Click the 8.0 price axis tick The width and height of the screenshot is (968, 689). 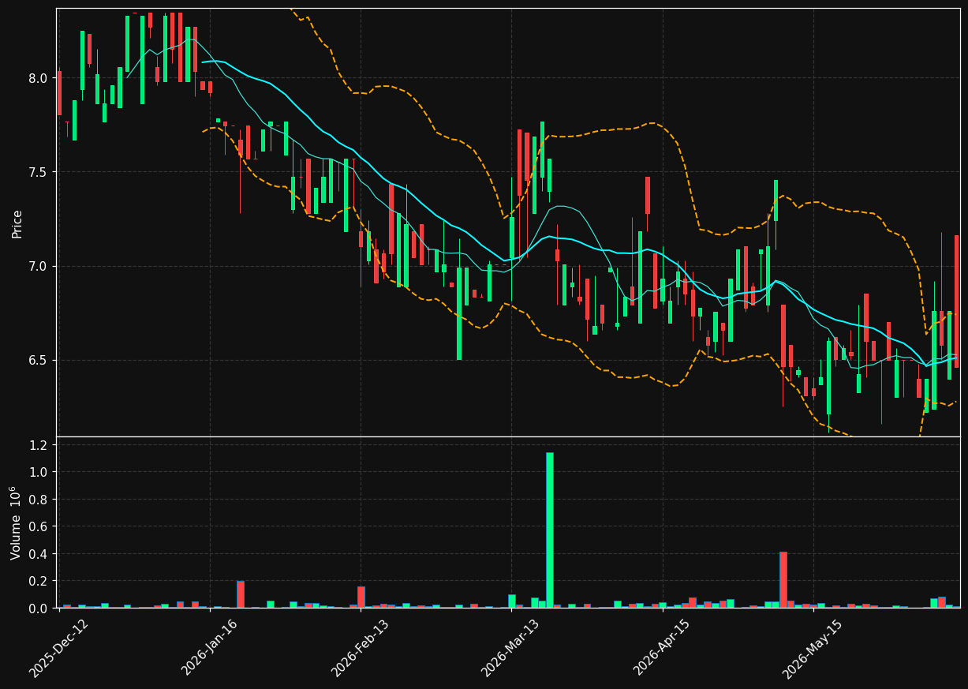tap(39, 78)
